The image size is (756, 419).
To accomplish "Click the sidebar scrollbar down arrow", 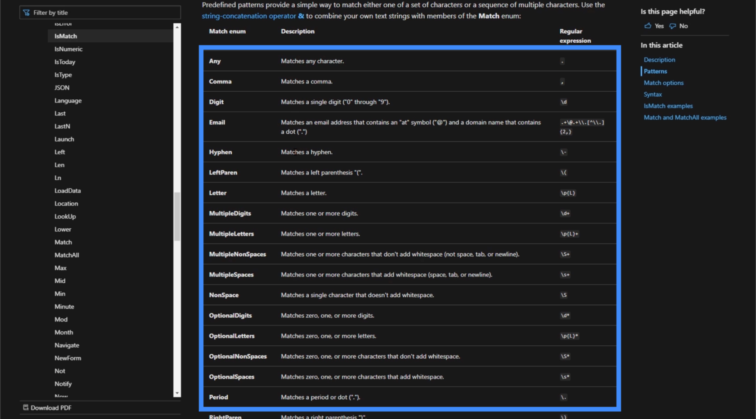I will point(177,393).
